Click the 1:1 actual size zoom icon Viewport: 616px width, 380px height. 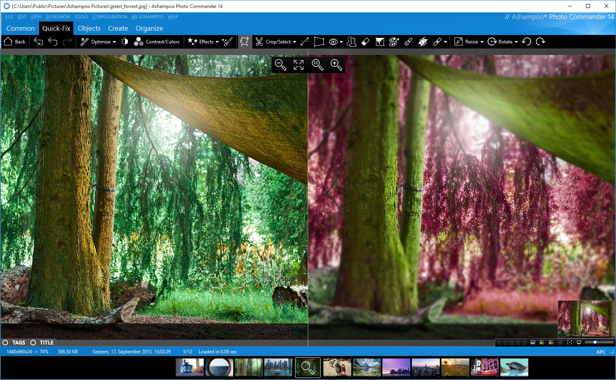tap(317, 65)
